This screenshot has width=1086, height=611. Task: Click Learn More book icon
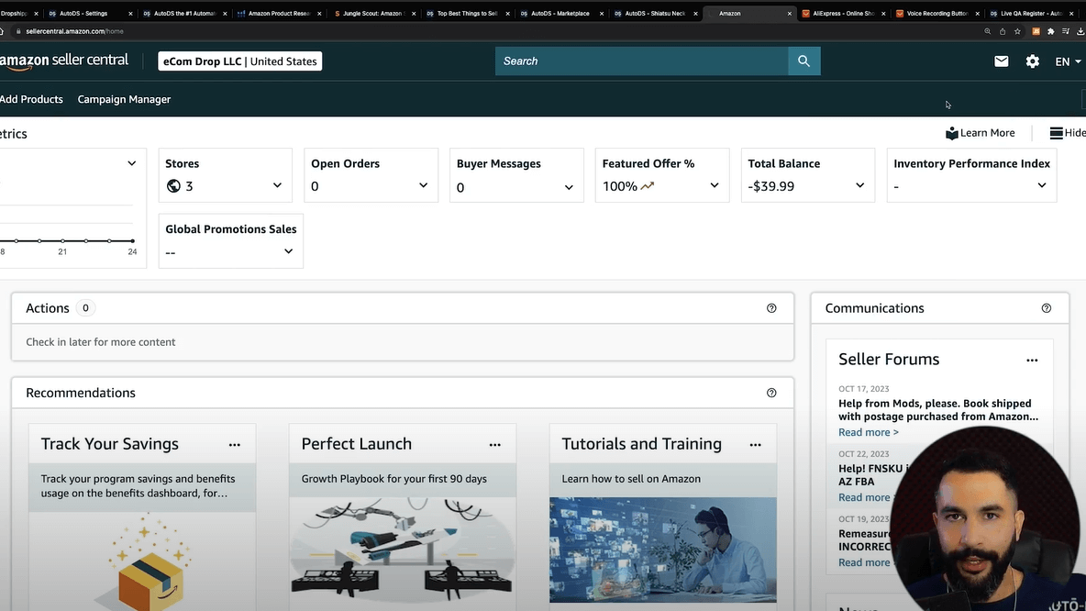952,133
